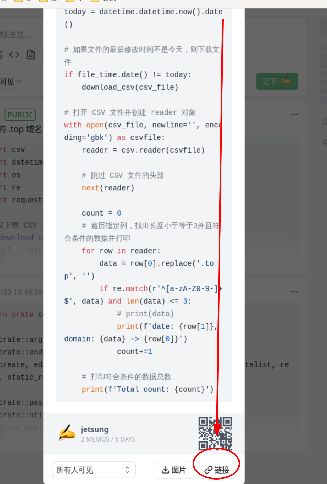Click the count = 0 code line

101,213
